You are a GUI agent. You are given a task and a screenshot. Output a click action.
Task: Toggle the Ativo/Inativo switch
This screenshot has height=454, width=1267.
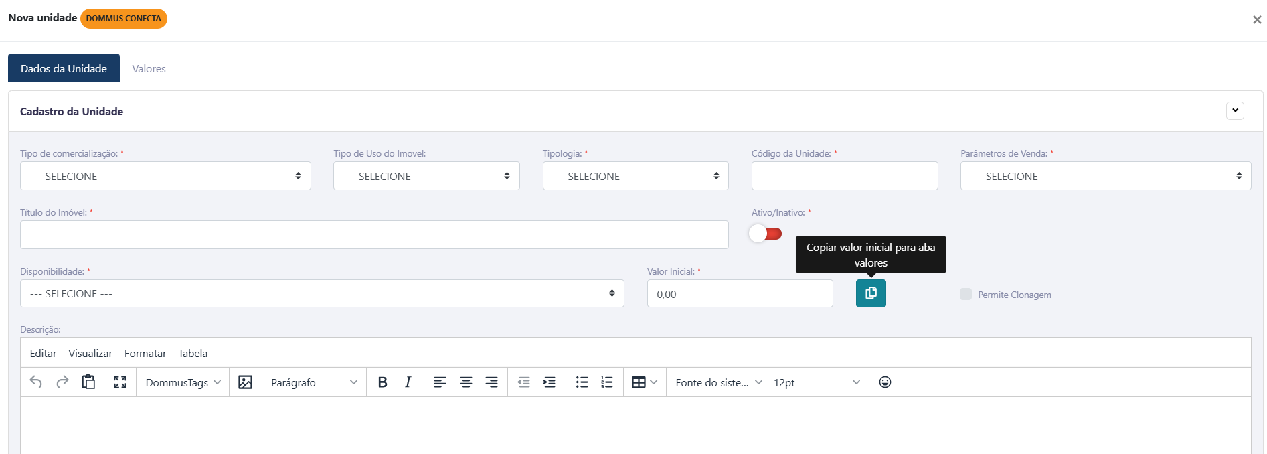[x=766, y=234]
